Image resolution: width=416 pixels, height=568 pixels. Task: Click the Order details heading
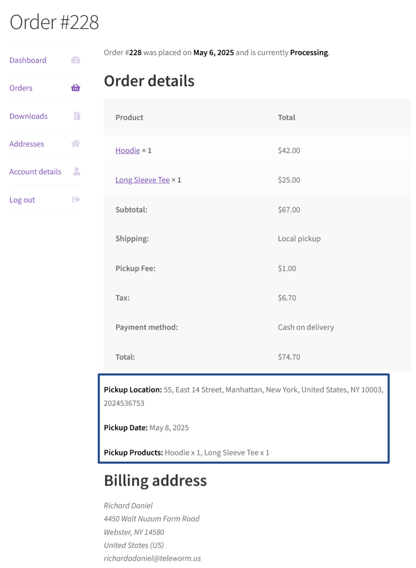[149, 81]
